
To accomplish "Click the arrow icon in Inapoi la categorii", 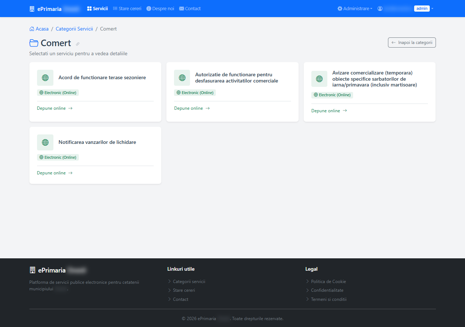I will (x=393, y=43).
